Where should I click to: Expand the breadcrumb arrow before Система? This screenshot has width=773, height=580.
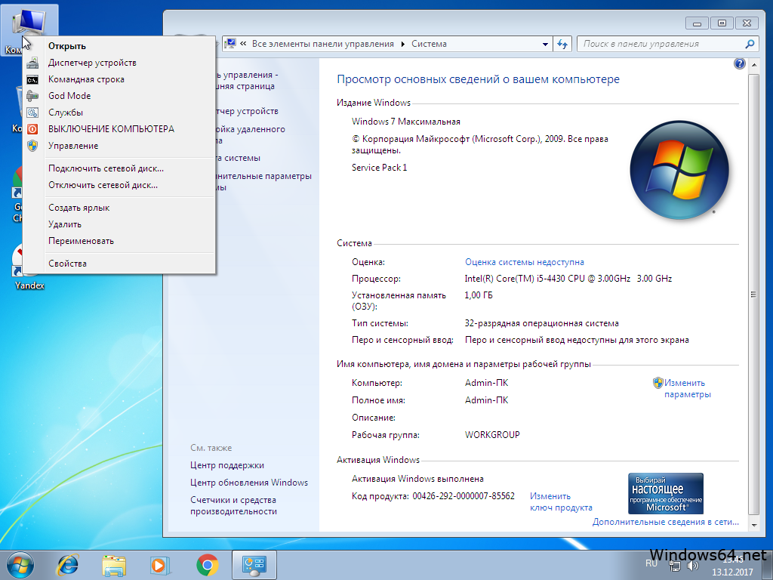pyautogui.click(x=403, y=44)
